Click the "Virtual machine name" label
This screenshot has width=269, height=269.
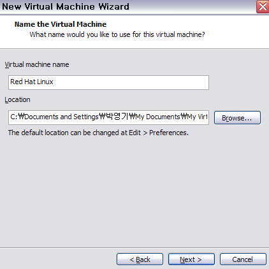click(x=37, y=64)
